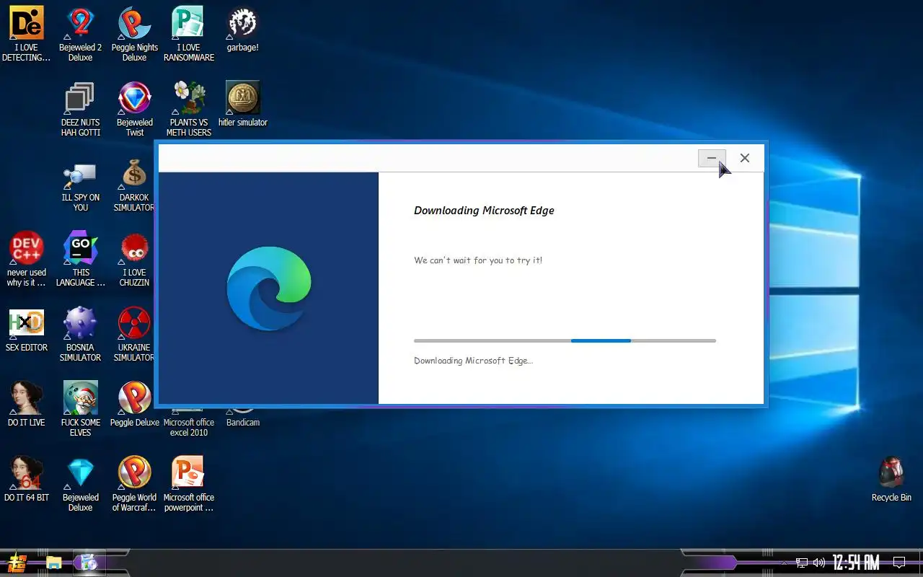
Task: Open the Start menu button
Action: point(17,563)
